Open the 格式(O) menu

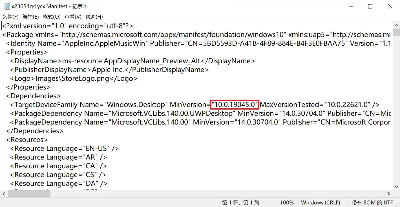(52, 17)
